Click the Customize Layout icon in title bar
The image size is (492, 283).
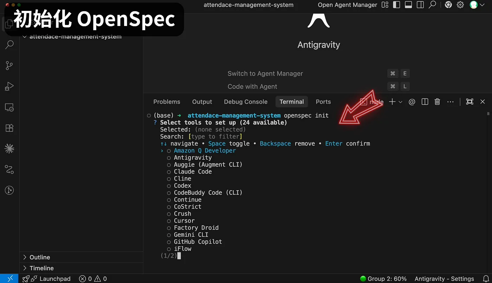385,5
